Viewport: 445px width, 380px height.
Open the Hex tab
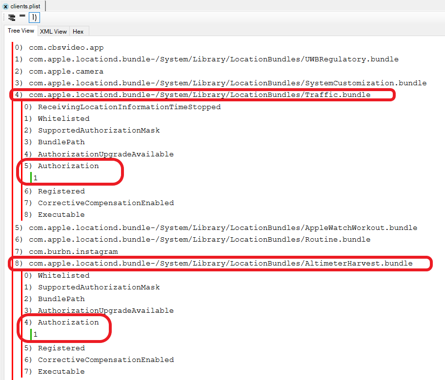pyautogui.click(x=78, y=31)
